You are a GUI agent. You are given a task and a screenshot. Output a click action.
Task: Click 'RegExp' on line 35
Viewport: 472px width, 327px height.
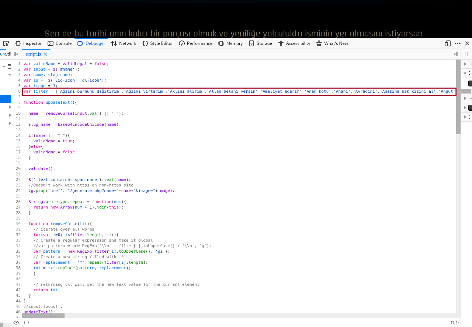[x=84, y=251]
